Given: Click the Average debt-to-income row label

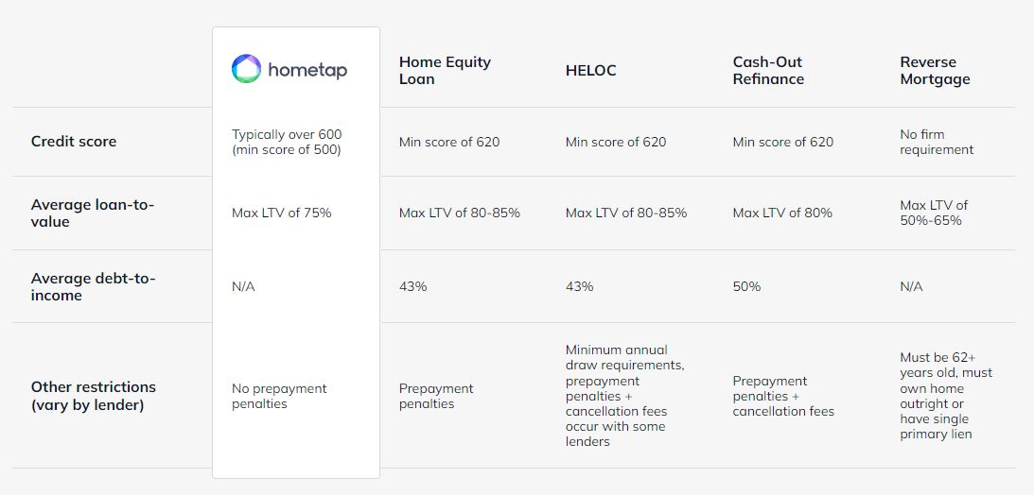Looking at the screenshot, I should point(93,286).
